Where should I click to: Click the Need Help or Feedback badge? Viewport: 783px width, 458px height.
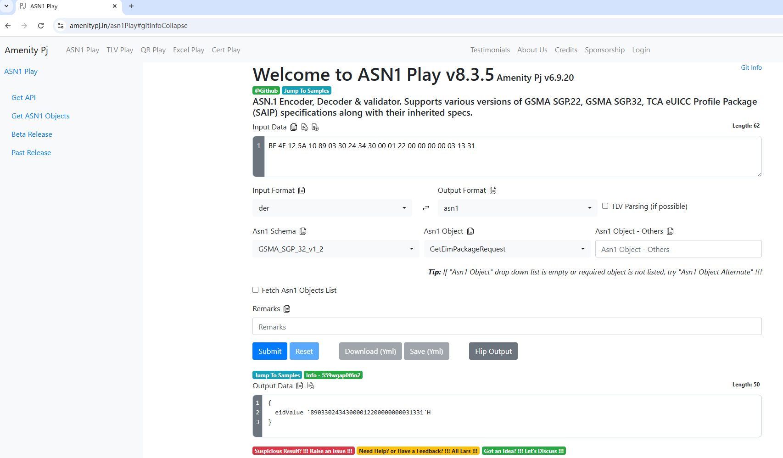418,451
